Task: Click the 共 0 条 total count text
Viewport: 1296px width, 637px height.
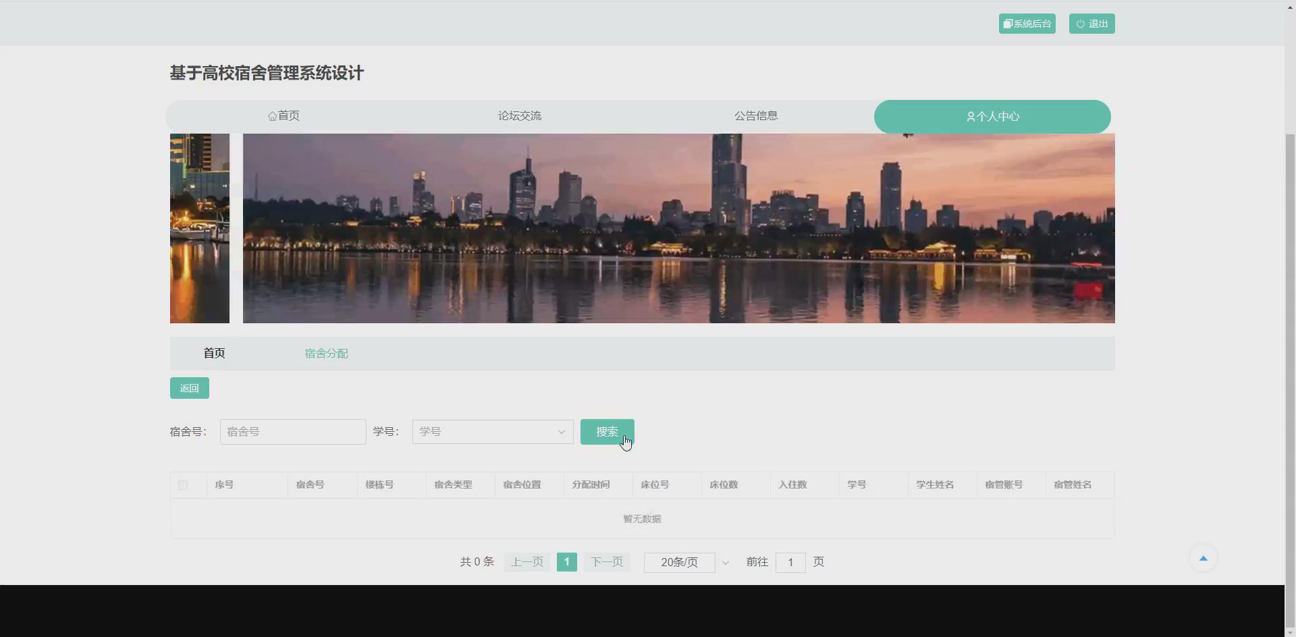Action: click(477, 562)
